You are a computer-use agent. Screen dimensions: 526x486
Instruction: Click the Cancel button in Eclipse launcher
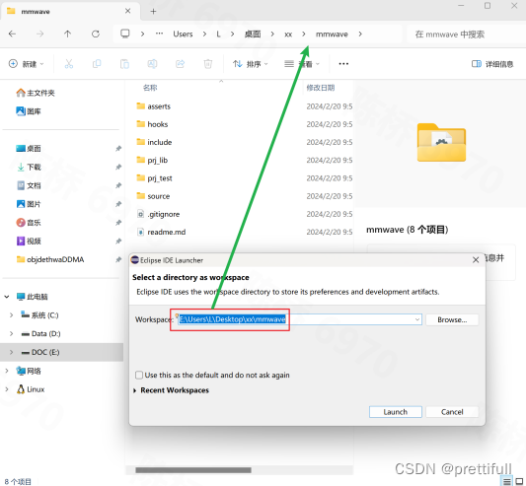452,412
